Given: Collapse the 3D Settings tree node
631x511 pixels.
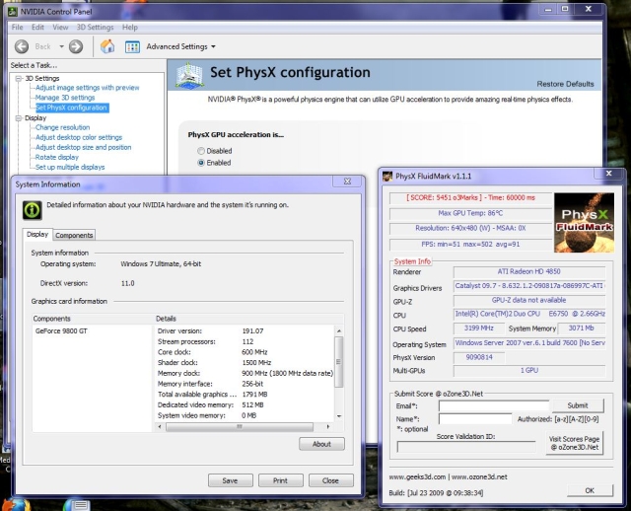Looking at the screenshot, I should 19,78.
